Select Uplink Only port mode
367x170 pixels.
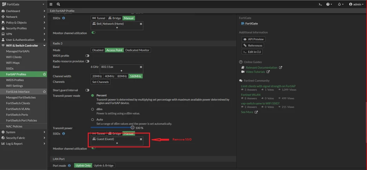pyautogui.click(x=83, y=166)
